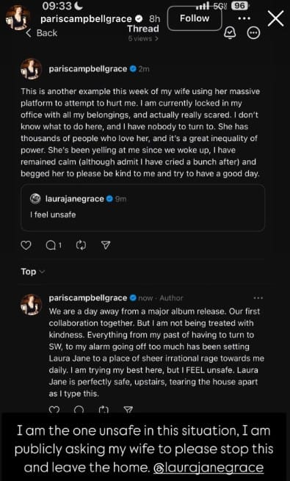This screenshot has height=481, width=290.
Task: Follow pariscampbellgrace
Action: pos(195,18)
